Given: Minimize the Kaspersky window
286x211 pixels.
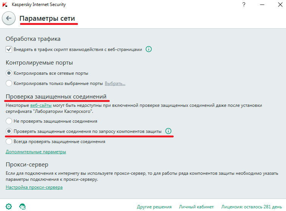Looking at the screenshot, I should pyautogui.click(x=262, y=5).
